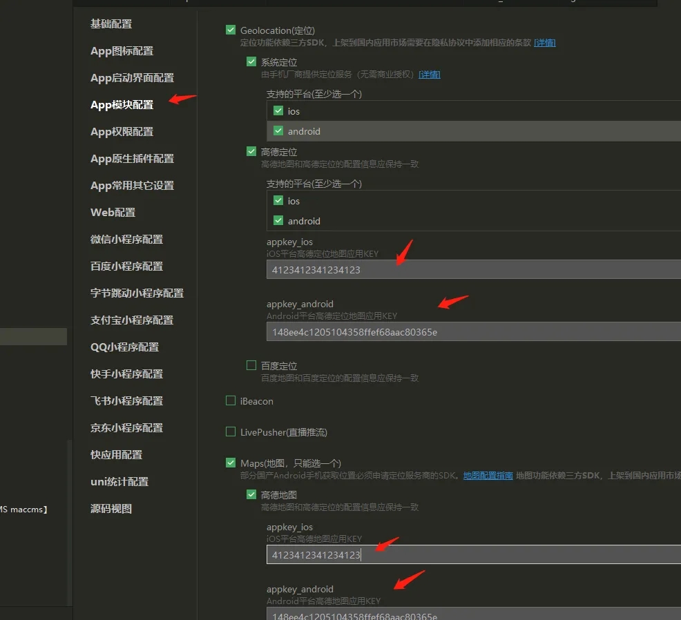Open Web配置 section

pyautogui.click(x=113, y=213)
